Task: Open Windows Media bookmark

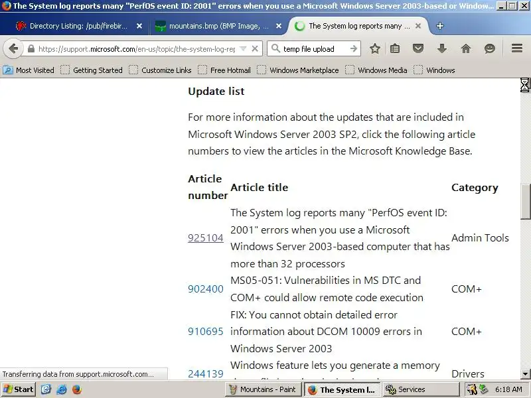Action: pyautogui.click(x=376, y=70)
